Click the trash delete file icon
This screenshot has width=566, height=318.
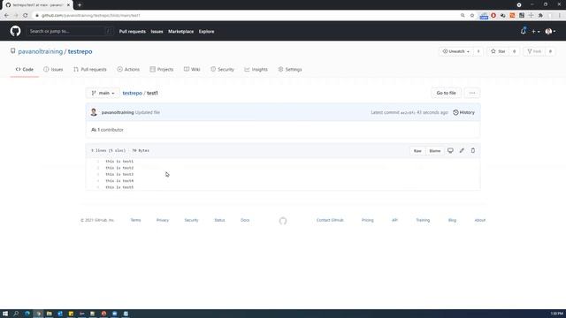pyautogui.click(x=473, y=150)
